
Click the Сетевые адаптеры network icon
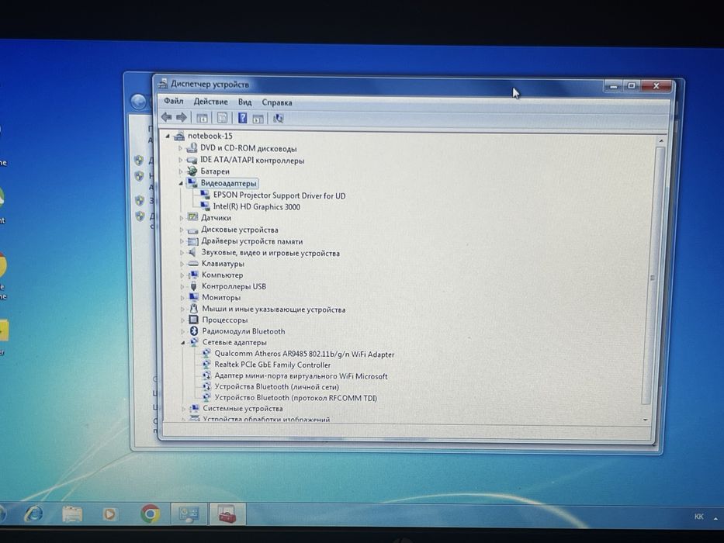coord(195,343)
